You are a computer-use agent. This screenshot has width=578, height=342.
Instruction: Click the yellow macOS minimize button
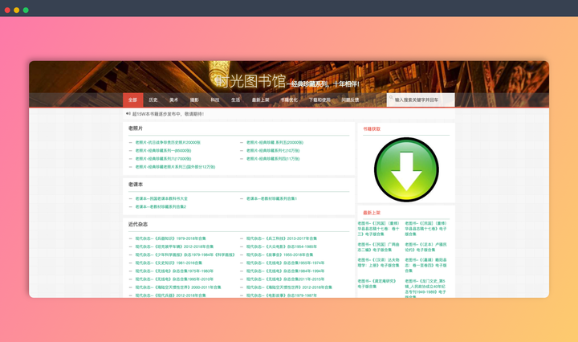coord(16,10)
